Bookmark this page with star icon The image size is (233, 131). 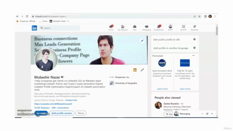click(200, 16)
